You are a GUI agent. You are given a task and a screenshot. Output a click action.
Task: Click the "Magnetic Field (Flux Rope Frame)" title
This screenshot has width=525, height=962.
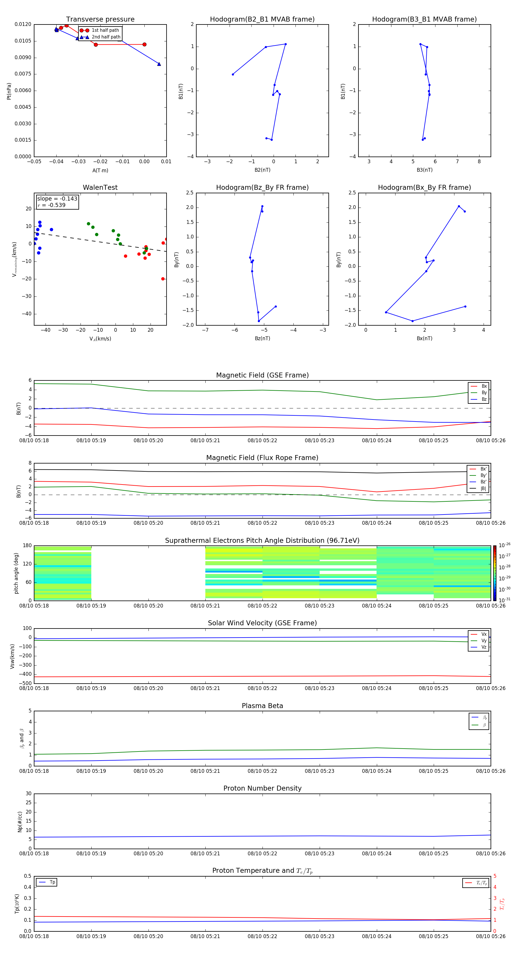[x=262, y=458]
